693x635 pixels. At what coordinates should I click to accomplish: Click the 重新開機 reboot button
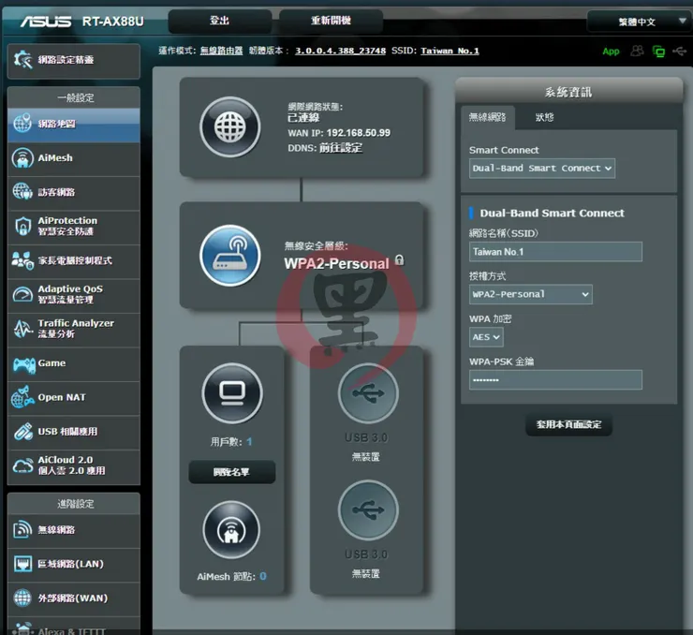click(x=331, y=21)
